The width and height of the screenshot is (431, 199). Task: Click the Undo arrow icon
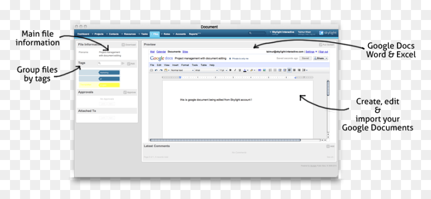[x=156, y=70]
